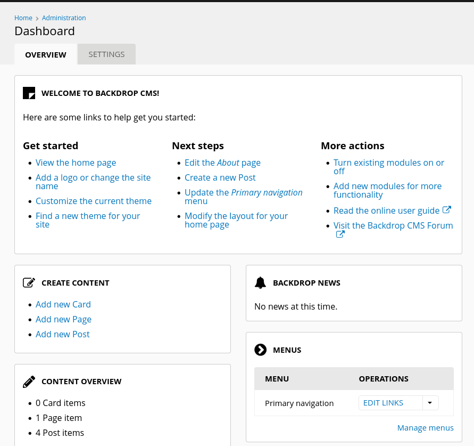The width and height of the screenshot is (474, 446).
Task: Click the Primary navigation table cell
Action: 300,403
